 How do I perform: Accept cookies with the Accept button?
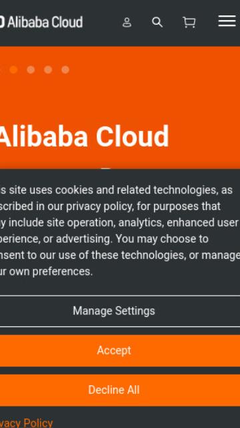point(114,350)
